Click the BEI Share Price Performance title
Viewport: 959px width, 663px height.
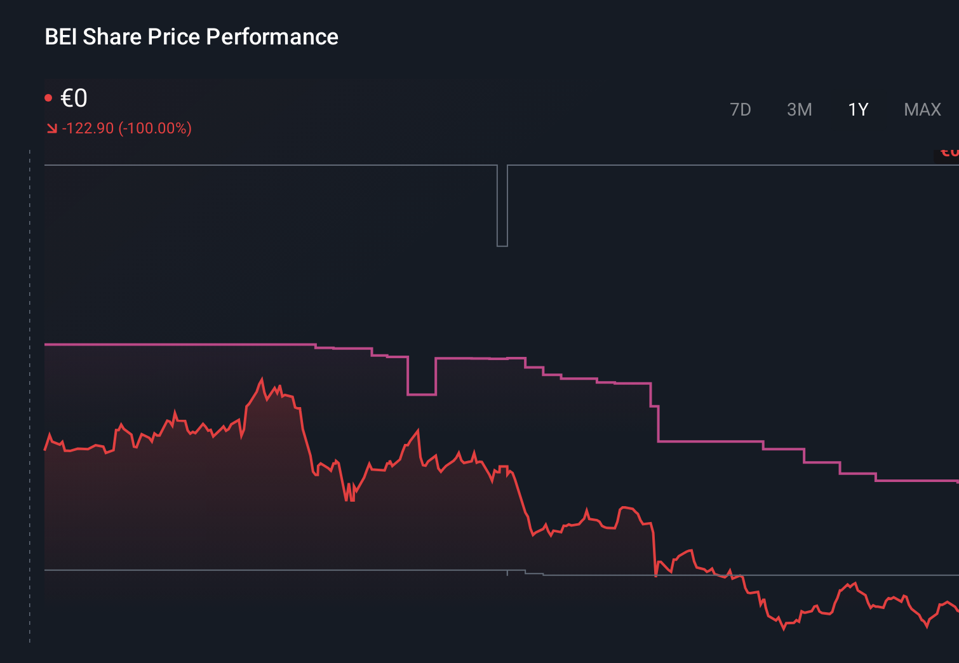pos(191,37)
